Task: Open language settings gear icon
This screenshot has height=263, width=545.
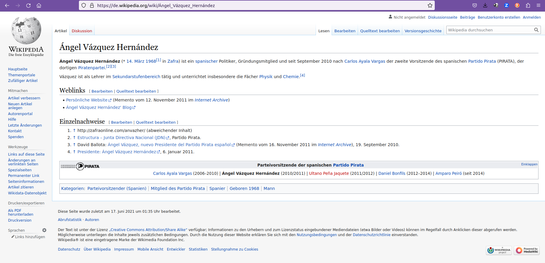Action: [44, 230]
